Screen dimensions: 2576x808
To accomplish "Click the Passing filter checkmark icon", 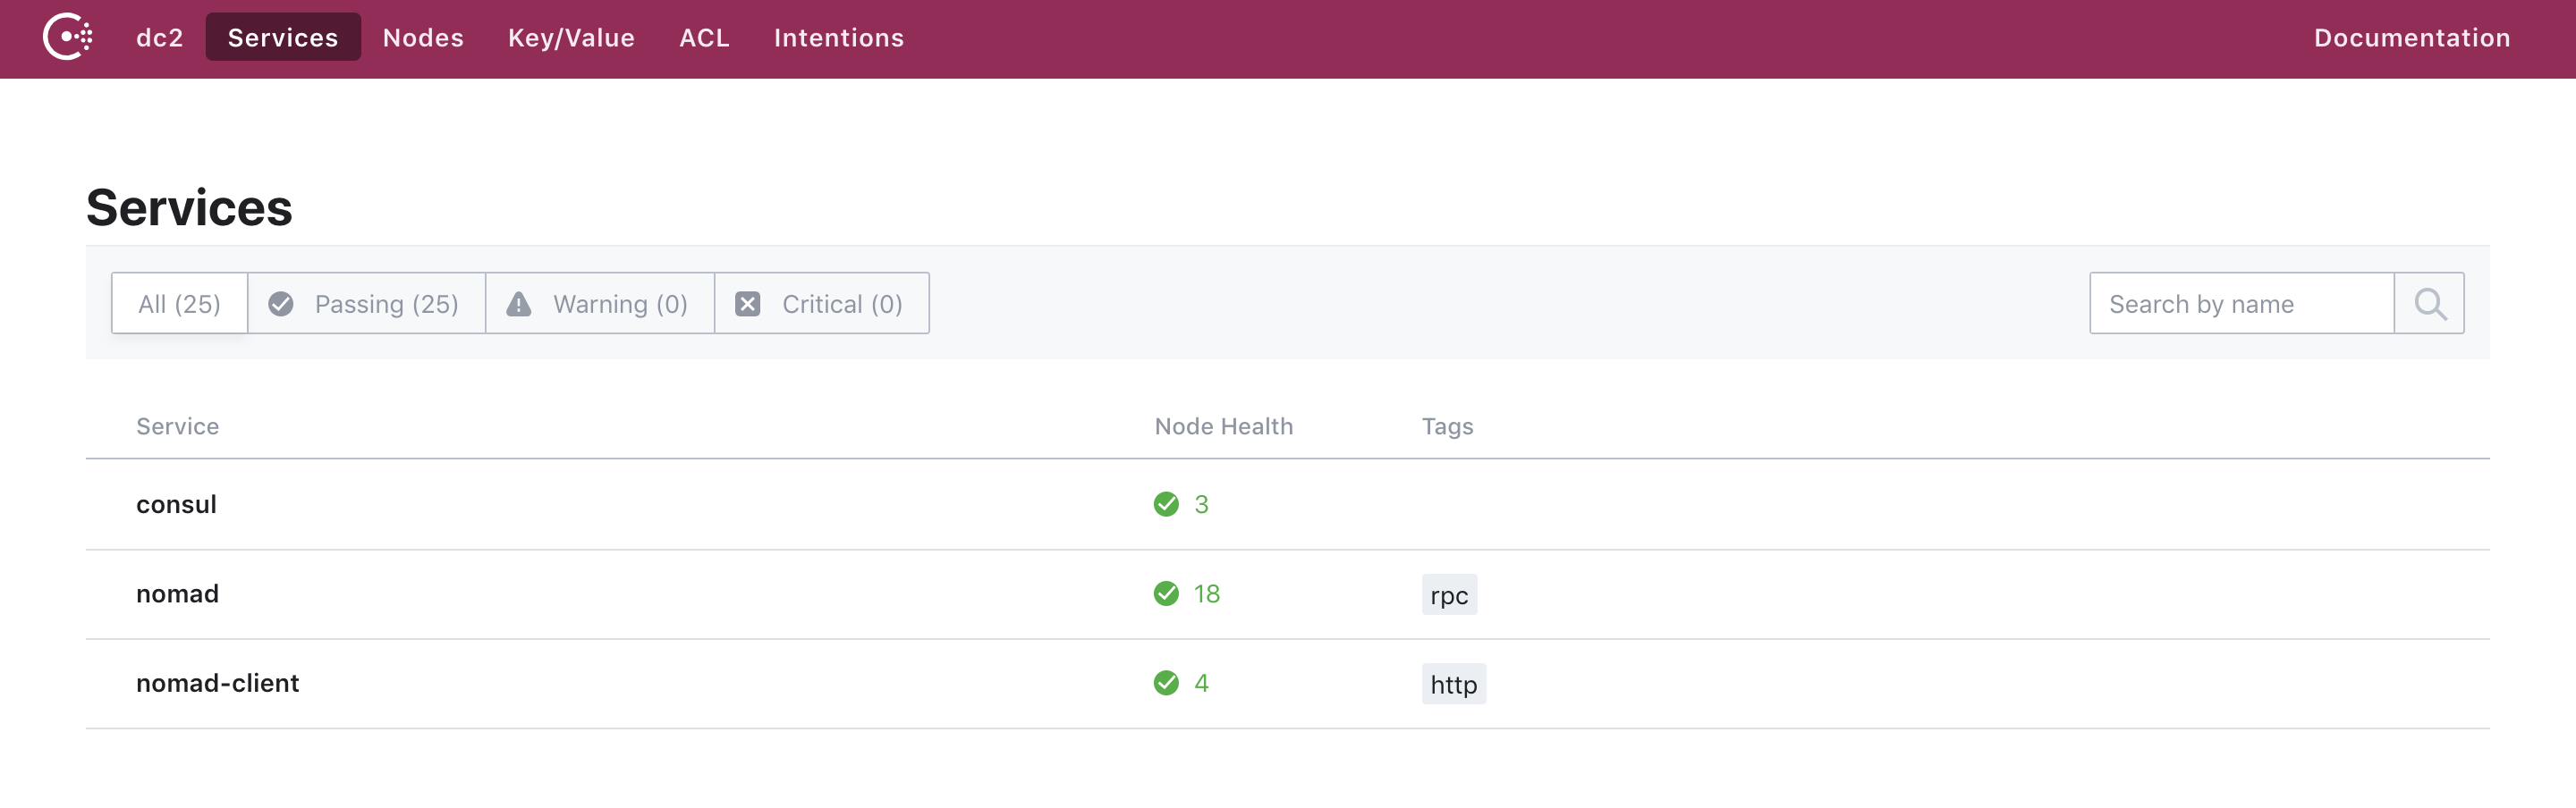I will click(x=281, y=304).
